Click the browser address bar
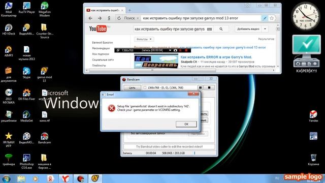Image resolution: width=325 pixels, height=183 pixels. [201, 18]
